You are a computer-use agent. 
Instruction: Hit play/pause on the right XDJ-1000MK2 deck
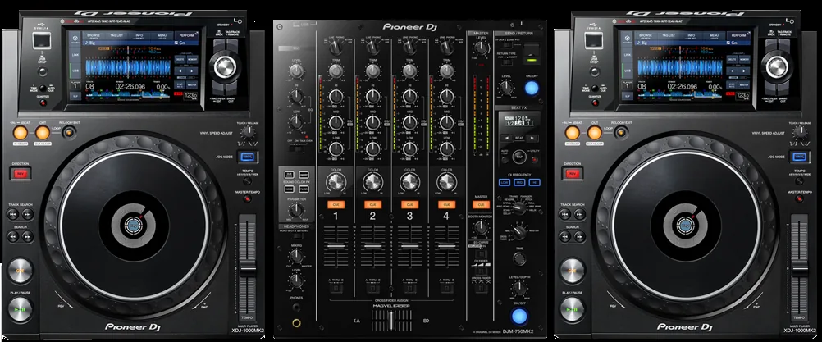572,309
